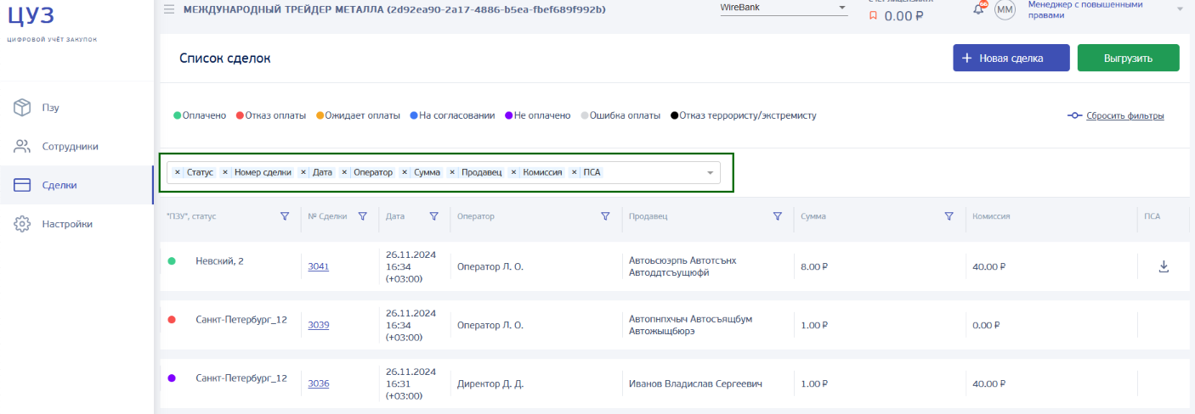Open the "ПЗУ", статус column filter
The image size is (1195, 414).
(285, 216)
